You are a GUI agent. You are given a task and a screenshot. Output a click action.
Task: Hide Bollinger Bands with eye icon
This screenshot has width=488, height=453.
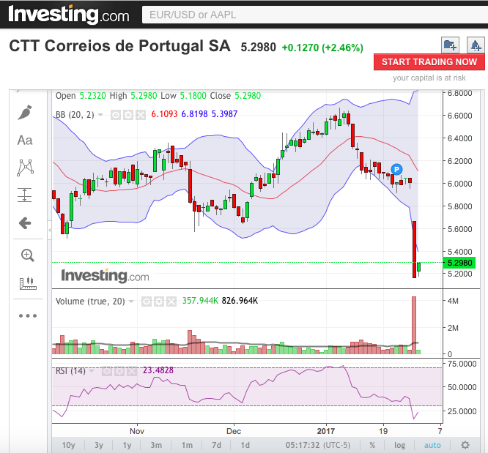[116, 115]
